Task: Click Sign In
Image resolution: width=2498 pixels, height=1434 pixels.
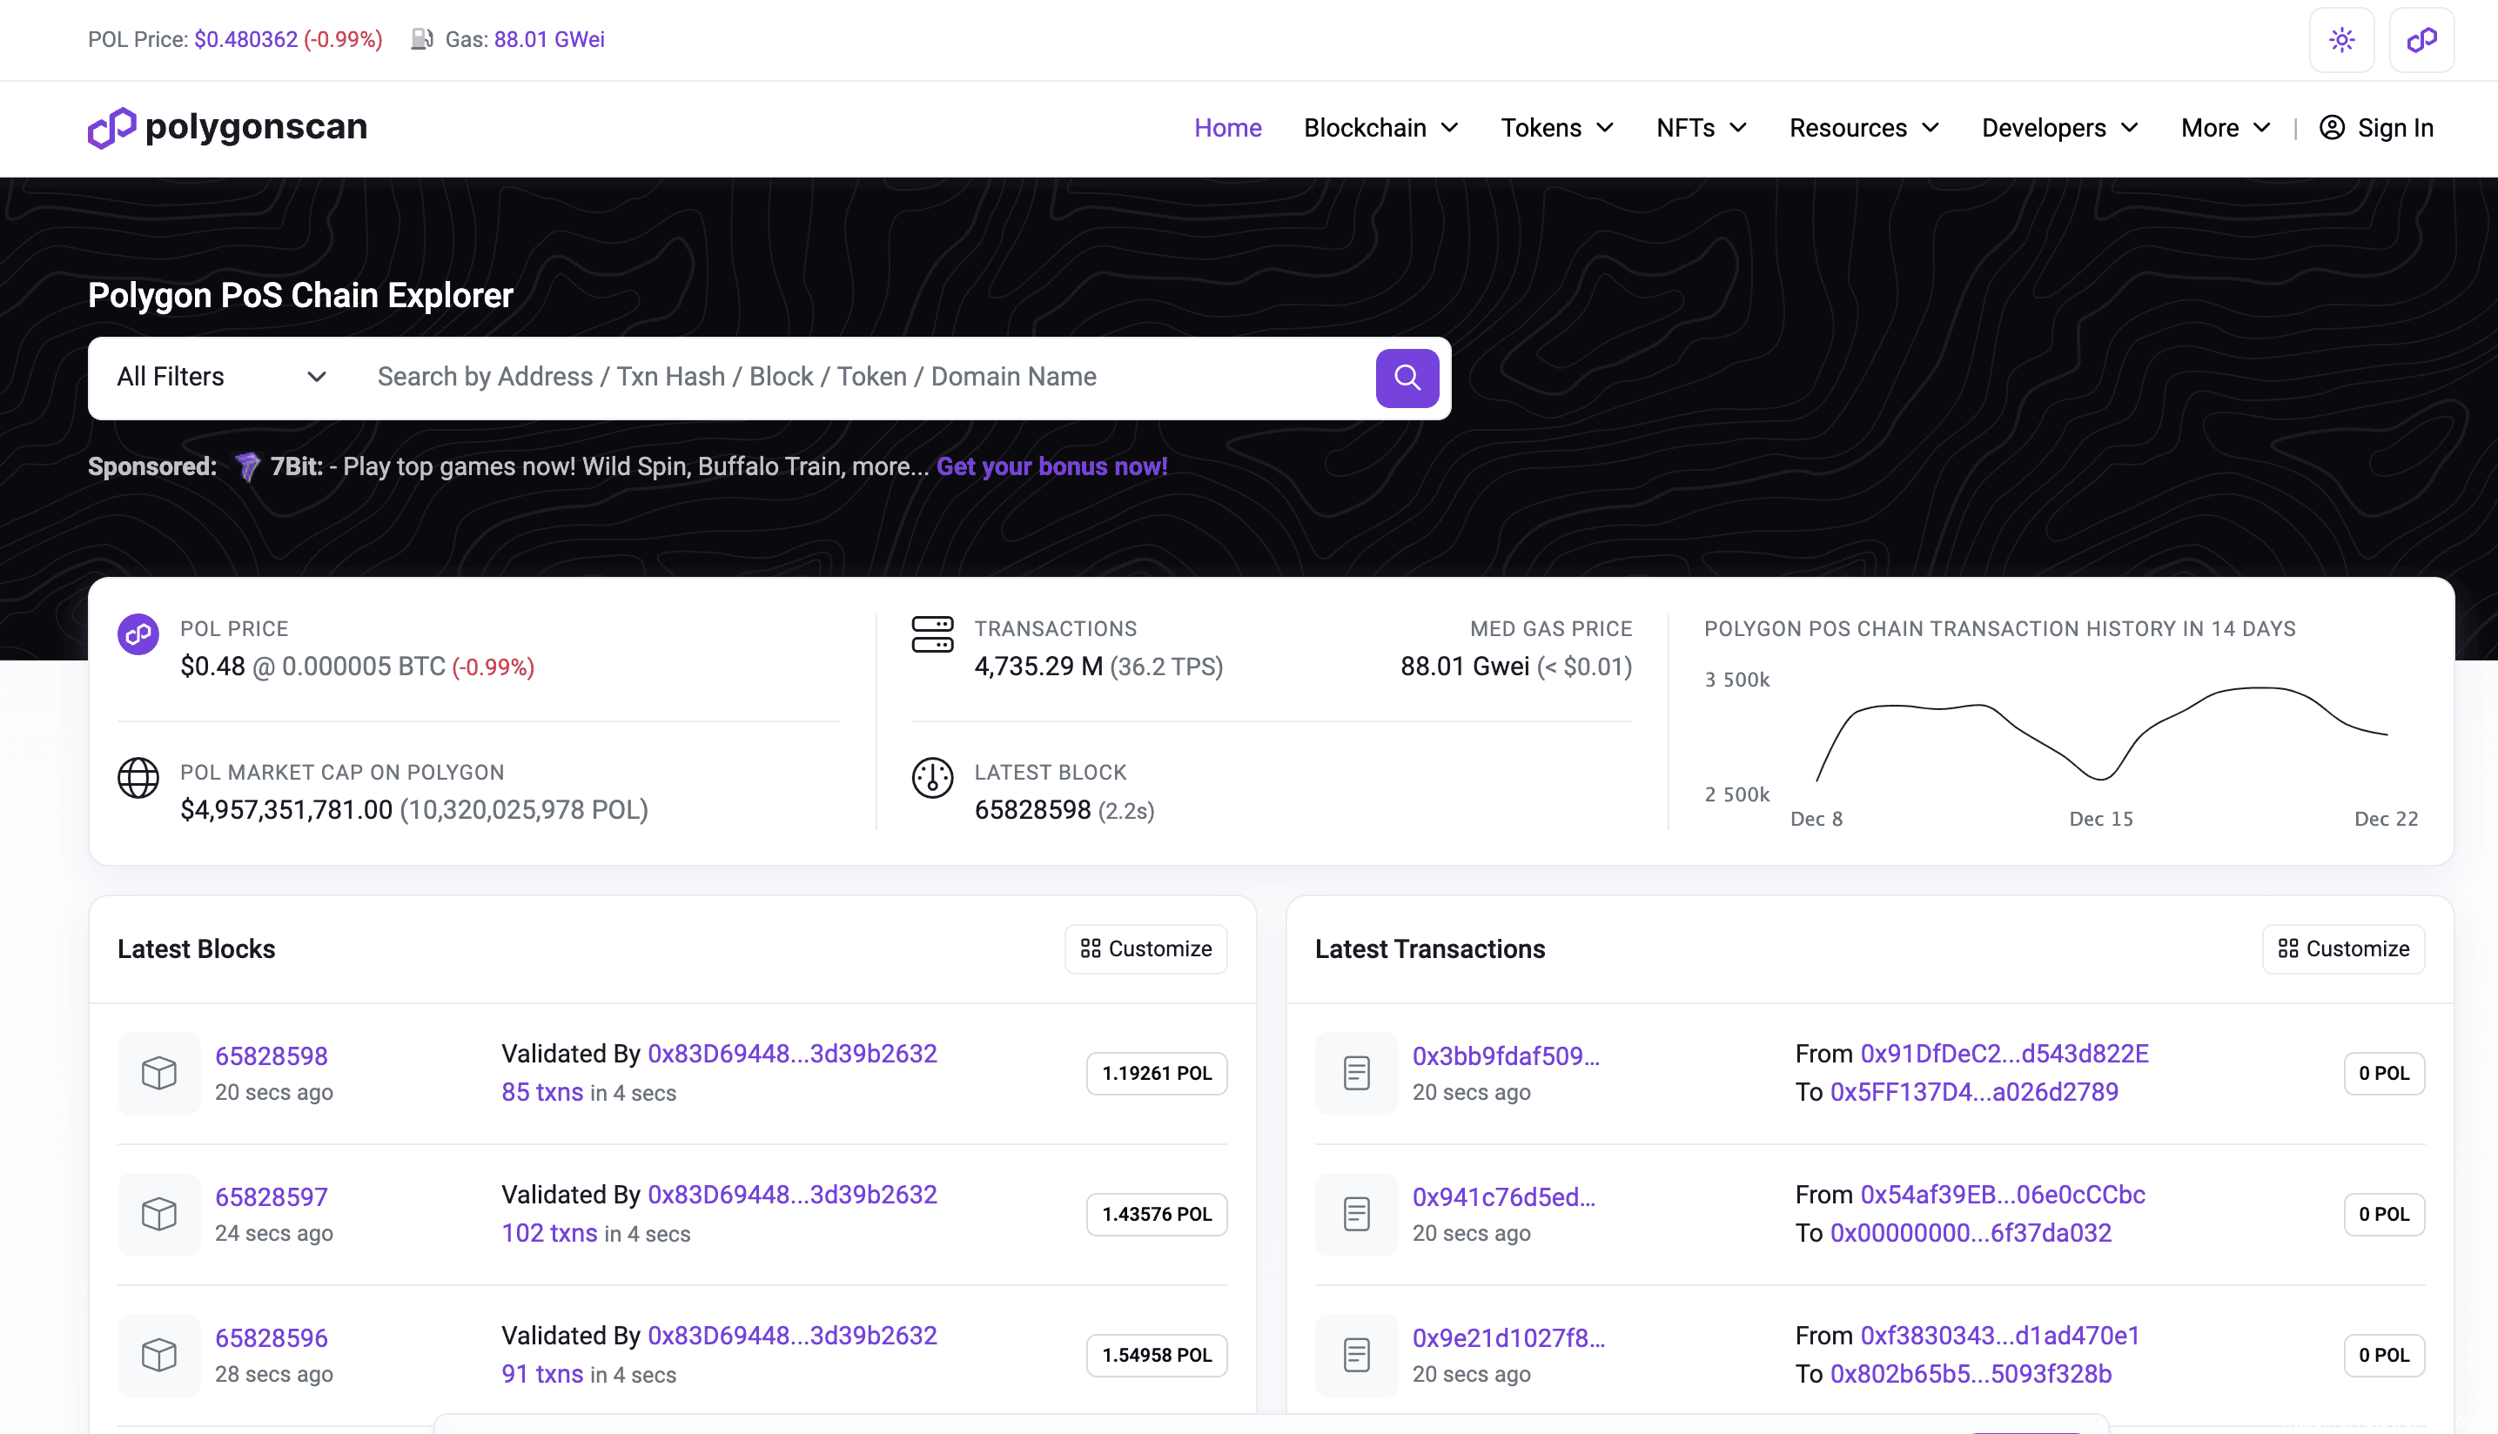Action: [2376, 128]
